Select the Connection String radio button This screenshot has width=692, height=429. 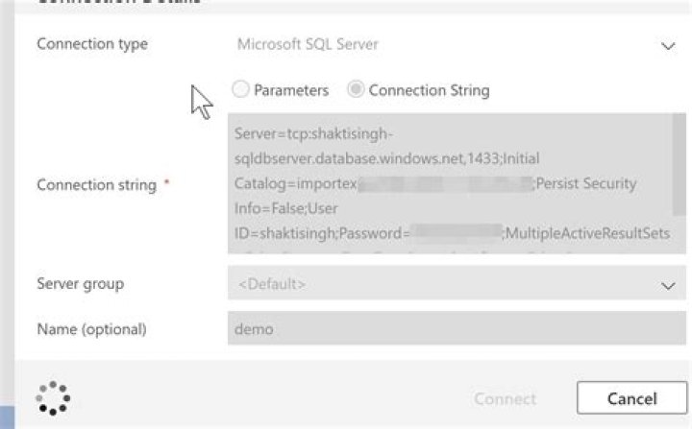356,89
